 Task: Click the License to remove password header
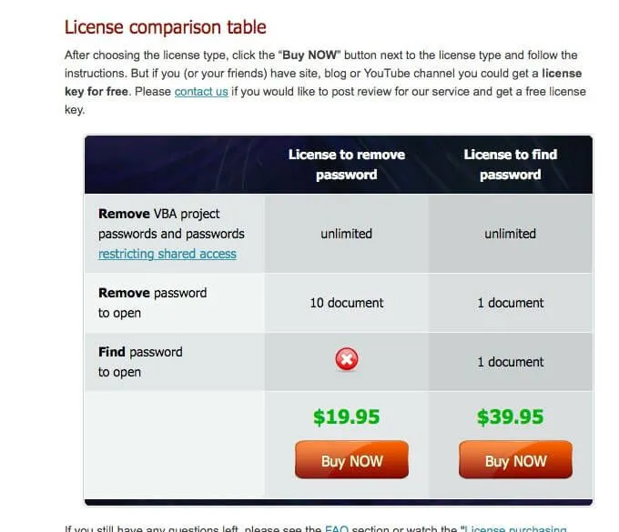tap(347, 165)
